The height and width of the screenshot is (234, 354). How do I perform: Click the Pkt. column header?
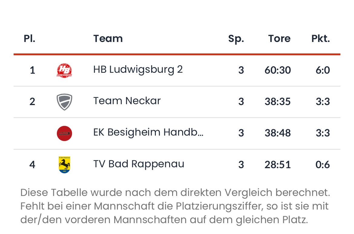click(x=320, y=39)
